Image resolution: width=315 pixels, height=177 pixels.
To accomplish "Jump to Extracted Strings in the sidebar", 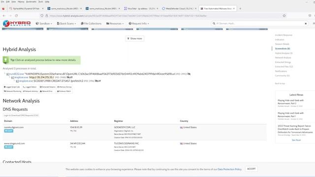I will point(283,62).
